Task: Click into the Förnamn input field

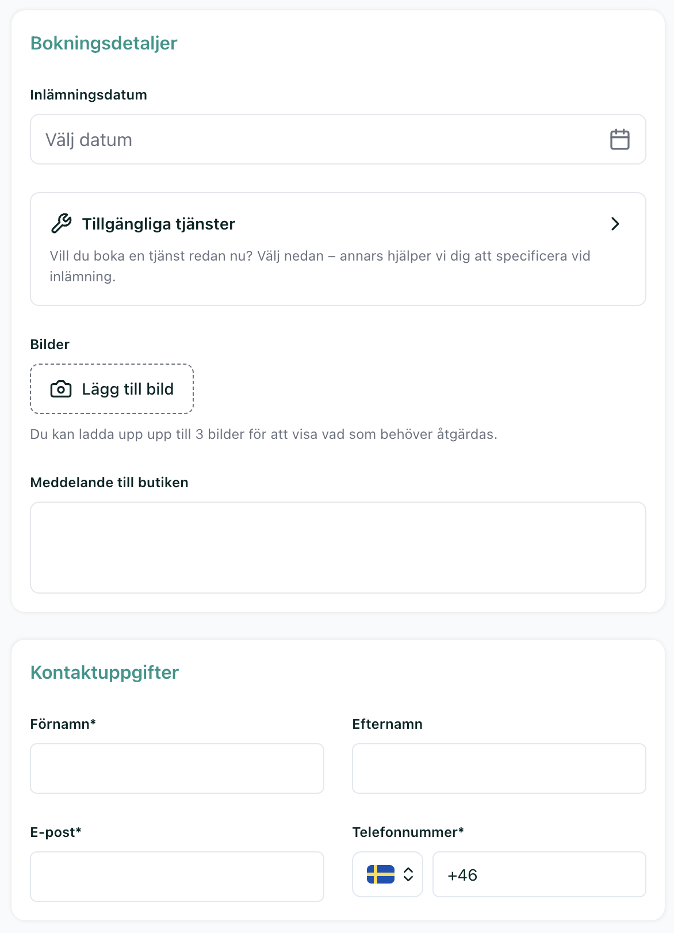Action: point(177,768)
